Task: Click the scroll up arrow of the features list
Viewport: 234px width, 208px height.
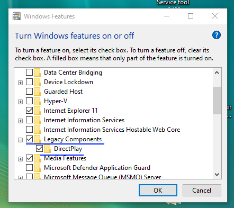Action: tap(217, 73)
